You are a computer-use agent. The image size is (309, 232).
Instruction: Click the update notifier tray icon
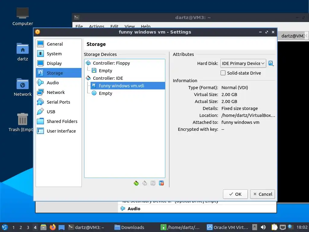tap(290, 227)
